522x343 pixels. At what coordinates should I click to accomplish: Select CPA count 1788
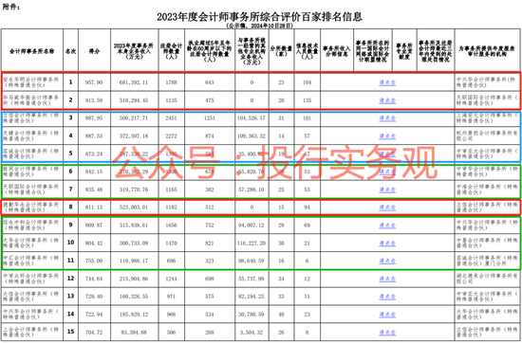point(172,82)
